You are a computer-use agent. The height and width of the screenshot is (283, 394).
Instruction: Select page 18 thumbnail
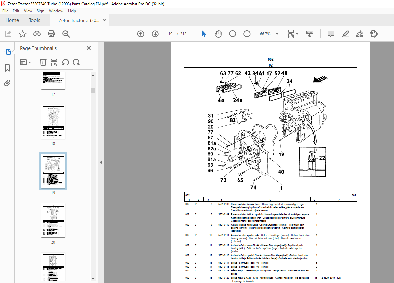[x=53, y=122]
